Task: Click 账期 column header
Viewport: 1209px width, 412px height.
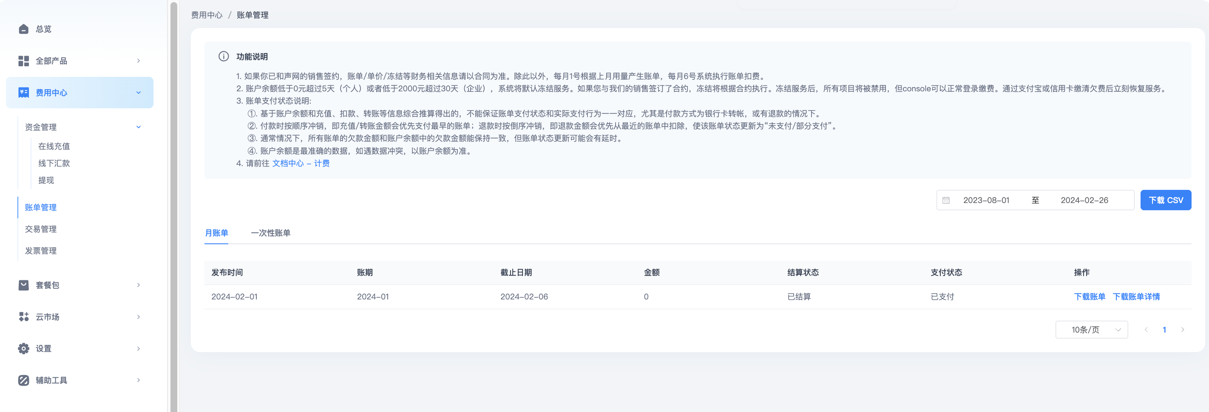Action: click(x=365, y=272)
